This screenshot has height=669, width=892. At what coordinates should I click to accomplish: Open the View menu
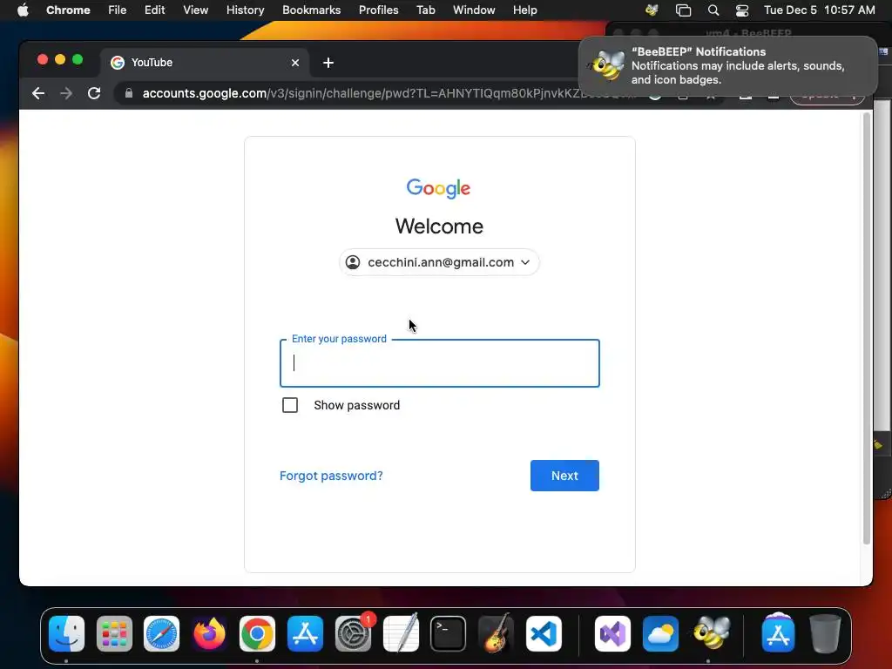click(196, 10)
